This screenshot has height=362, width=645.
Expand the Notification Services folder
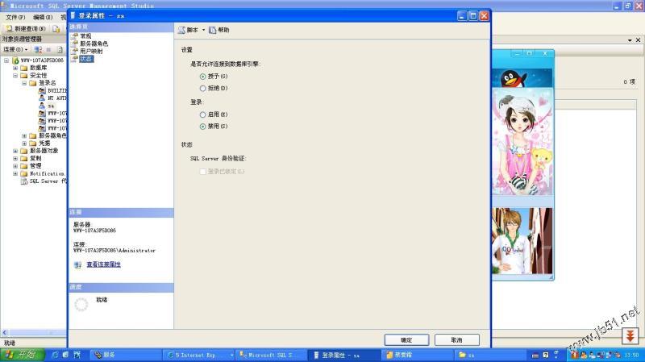[15, 173]
